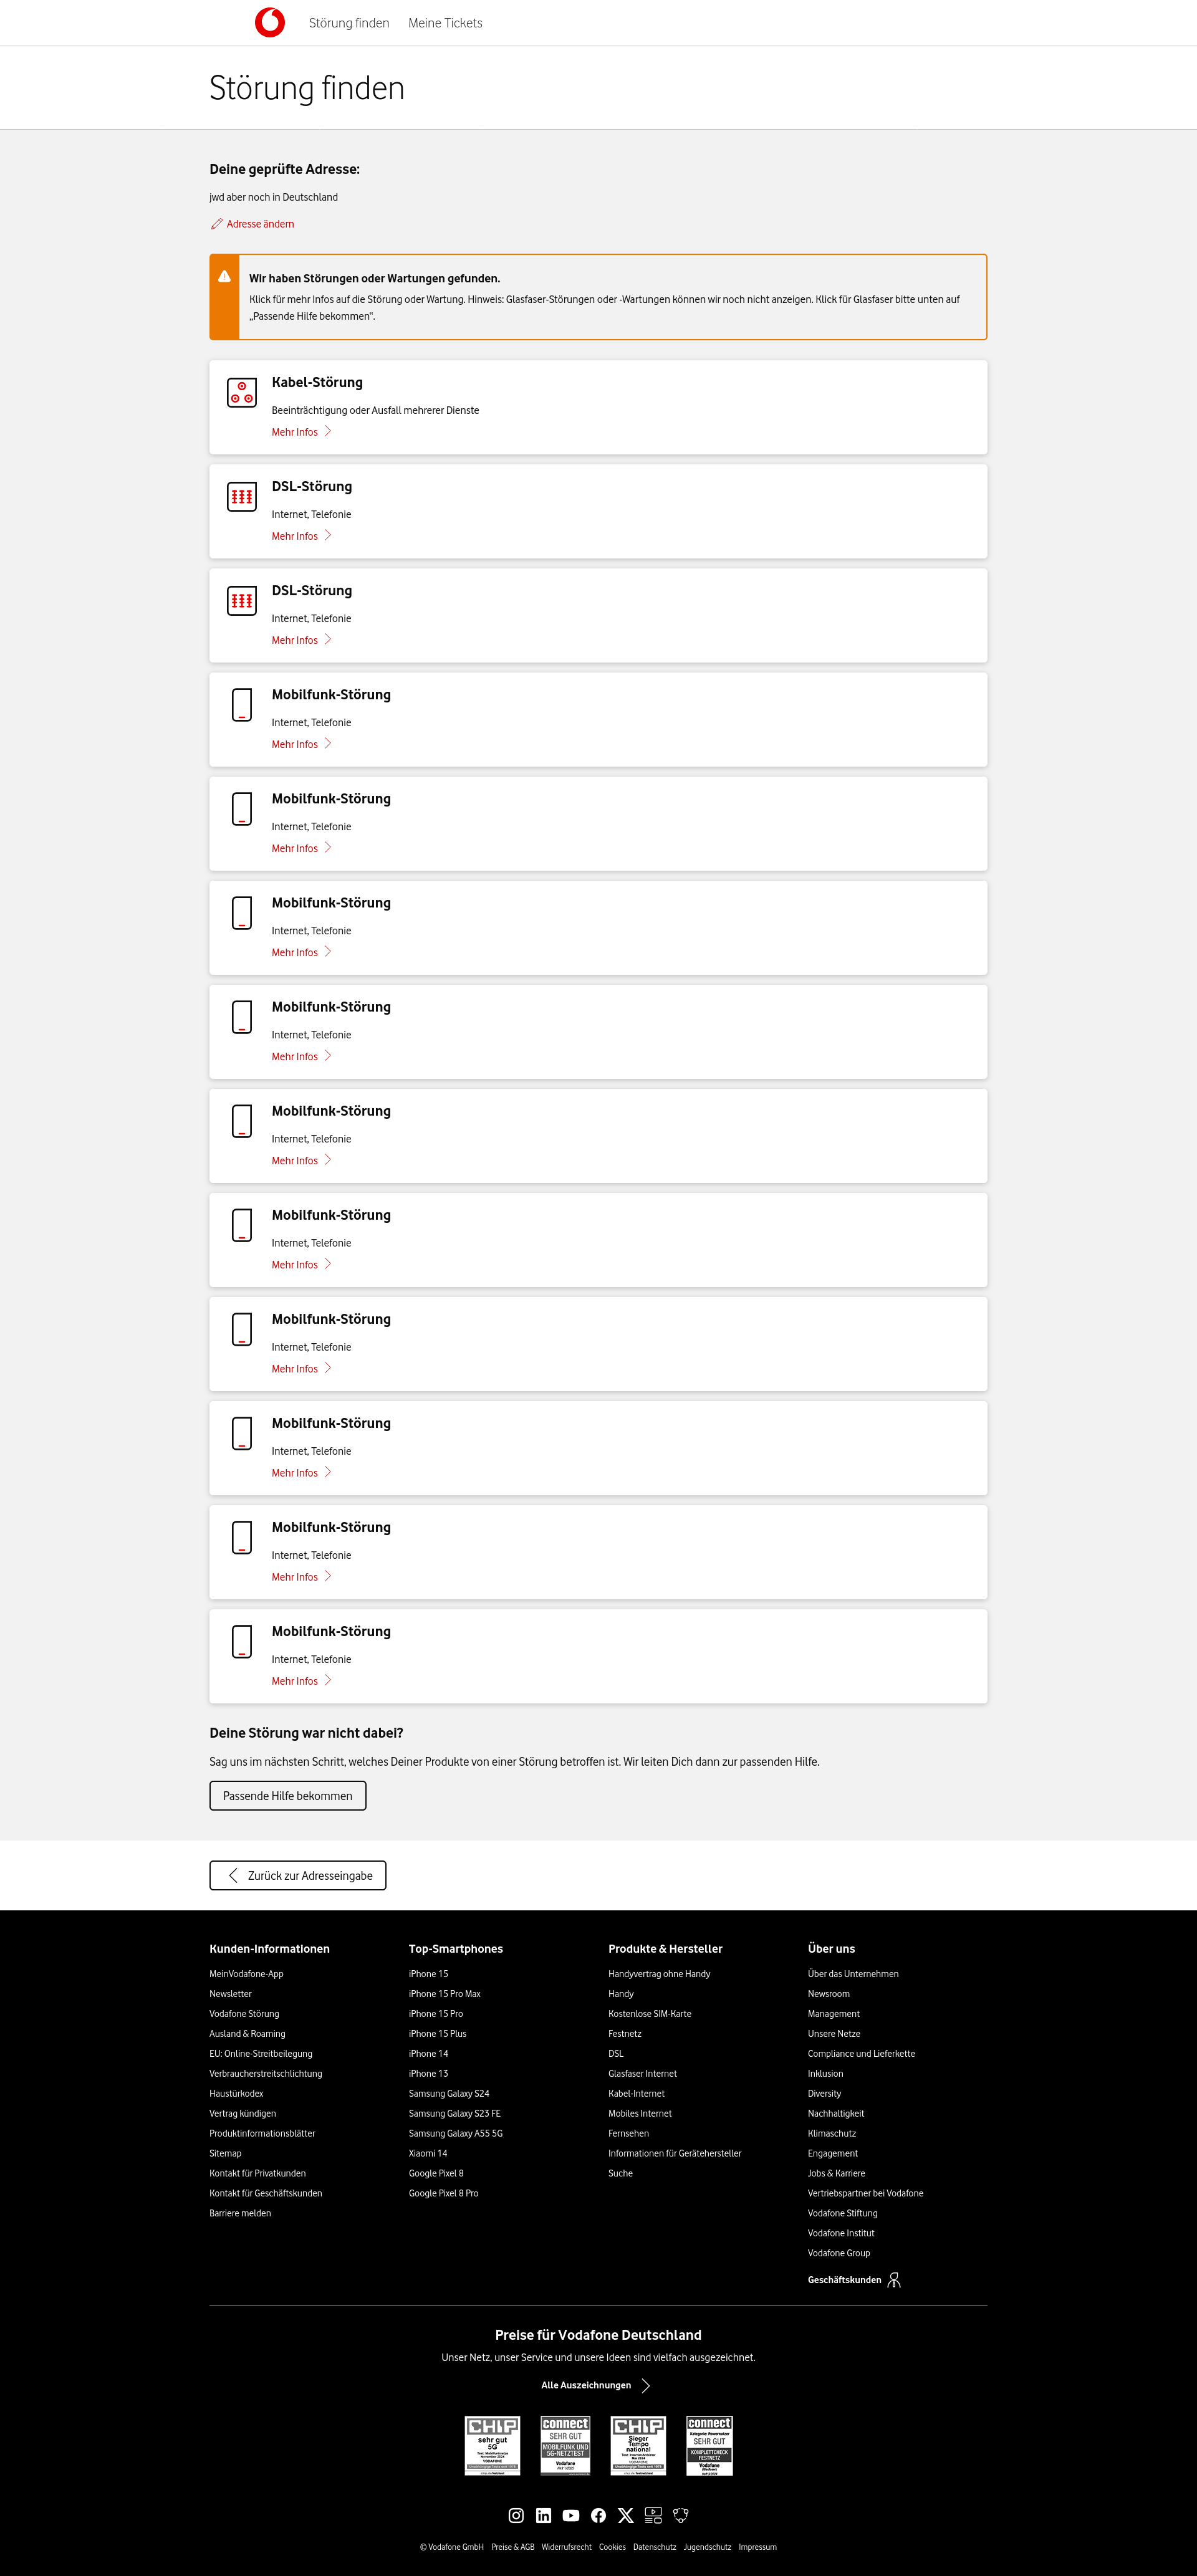Open the Impressum footer link

[x=758, y=2547]
